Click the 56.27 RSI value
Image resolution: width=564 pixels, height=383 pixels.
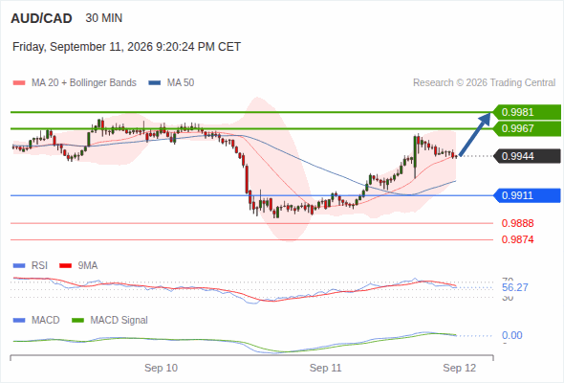[515, 287]
